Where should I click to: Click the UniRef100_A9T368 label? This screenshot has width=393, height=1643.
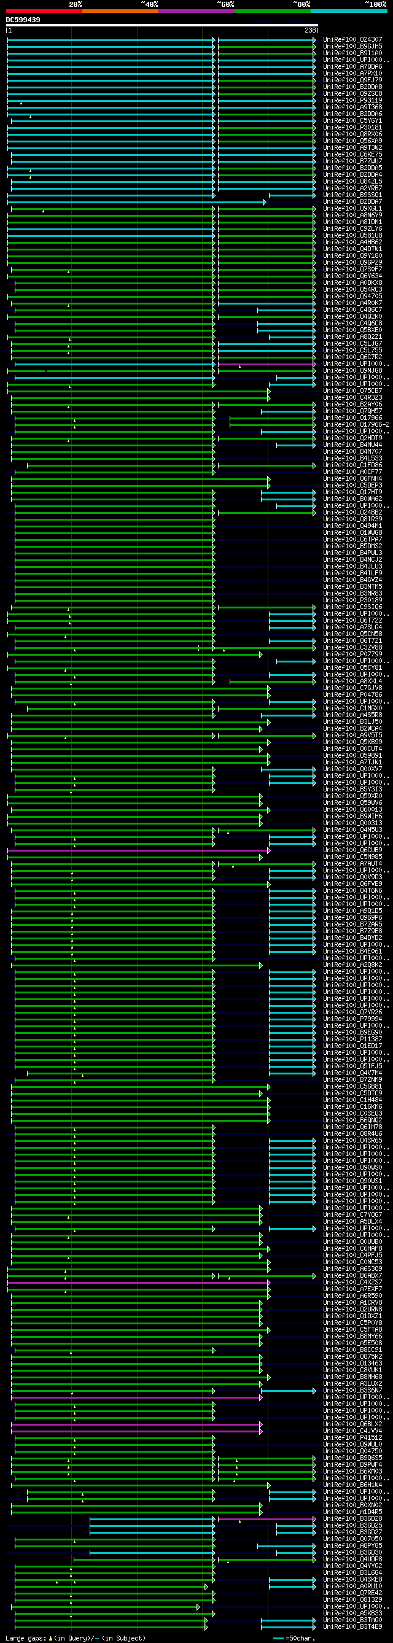click(353, 107)
